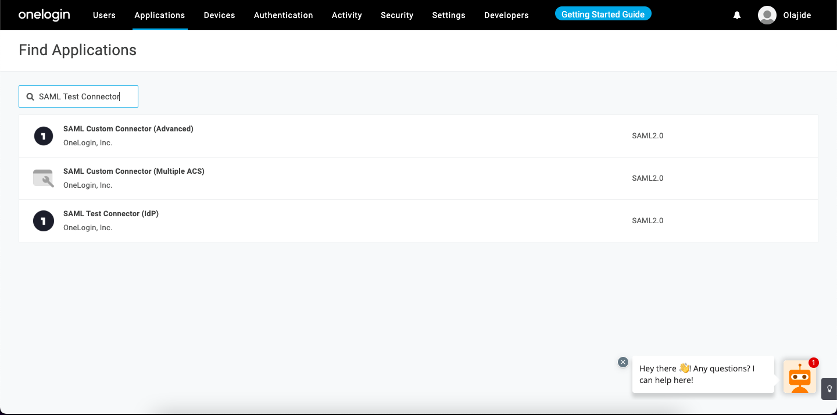Viewport: 837px width, 415px height.
Task: Open the Security menu
Action: click(x=397, y=15)
